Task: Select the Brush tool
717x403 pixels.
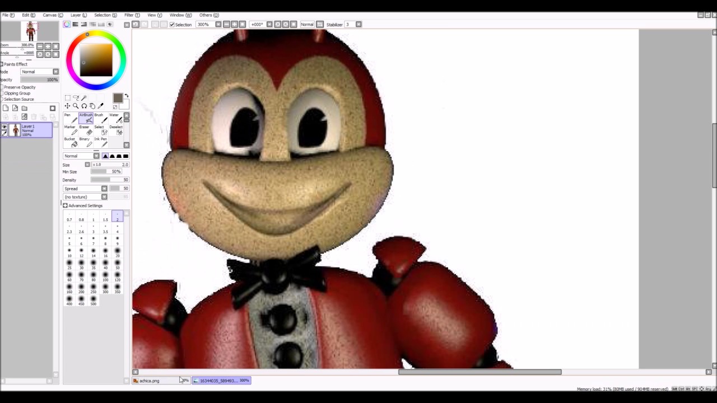Action: pyautogui.click(x=100, y=118)
